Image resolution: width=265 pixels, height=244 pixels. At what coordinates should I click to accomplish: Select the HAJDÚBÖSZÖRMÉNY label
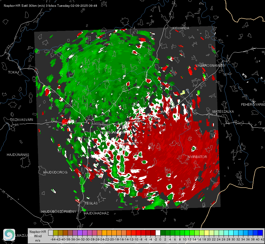point(59,212)
